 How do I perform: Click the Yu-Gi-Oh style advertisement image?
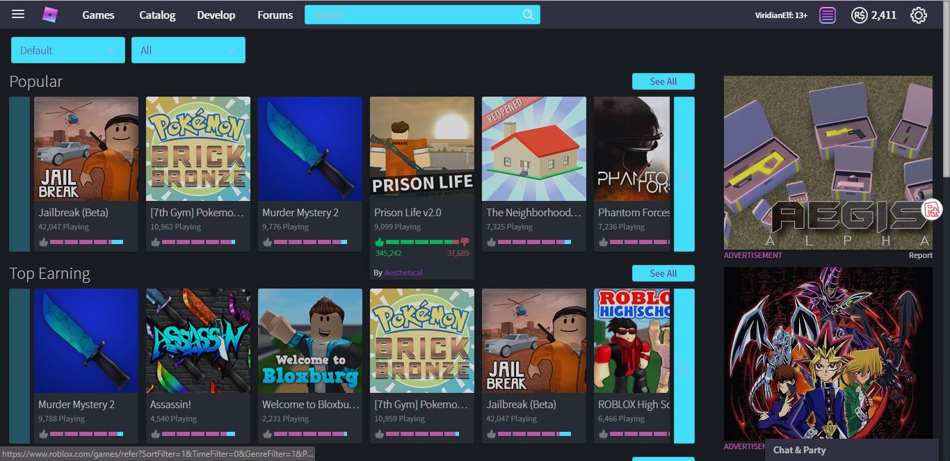828,354
